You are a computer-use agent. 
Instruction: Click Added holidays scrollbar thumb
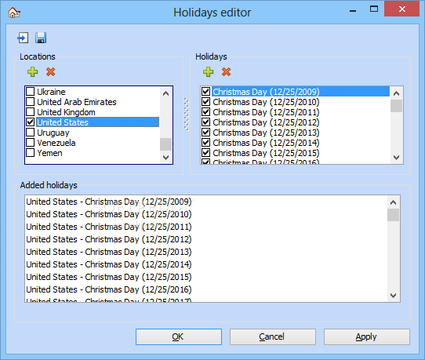pyautogui.click(x=394, y=215)
